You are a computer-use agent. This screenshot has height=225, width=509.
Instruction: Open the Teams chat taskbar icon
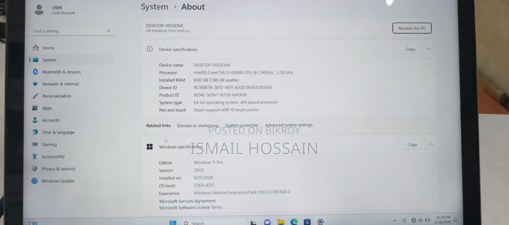[x=267, y=222]
